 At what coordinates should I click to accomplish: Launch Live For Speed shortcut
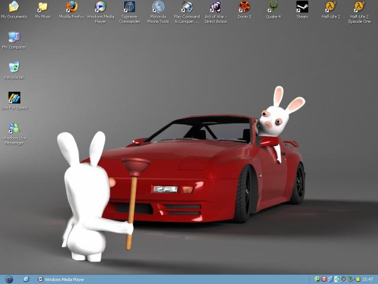[x=14, y=101]
